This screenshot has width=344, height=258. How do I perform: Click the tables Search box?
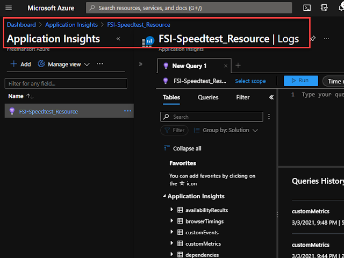212,117
